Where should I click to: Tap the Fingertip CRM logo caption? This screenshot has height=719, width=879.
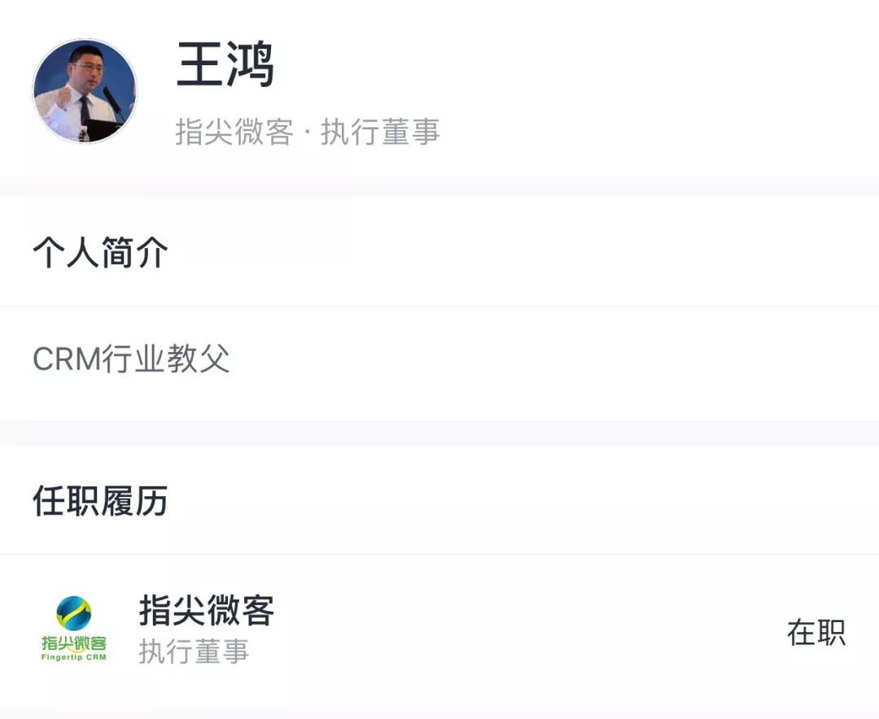(74, 657)
